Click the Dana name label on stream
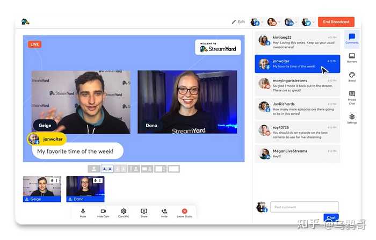376x240 pixels. 151,126
